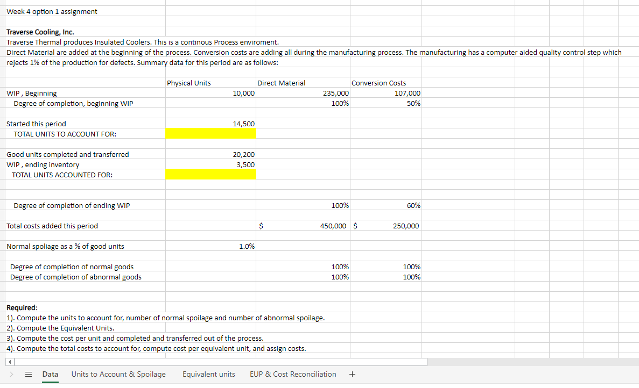The height and width of the screenshot is (388, 639).
Task: Open the All Sheets list via hamburger icon
Action: pos(29,374)
